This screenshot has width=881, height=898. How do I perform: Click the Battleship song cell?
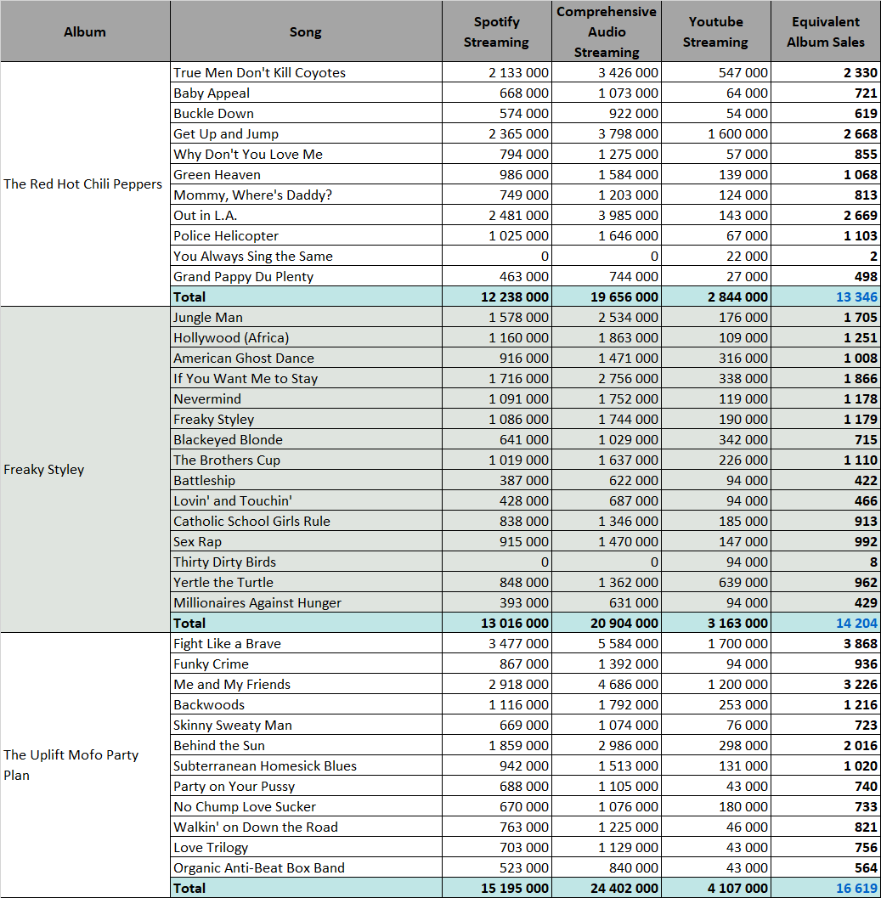tap(306, 481)
